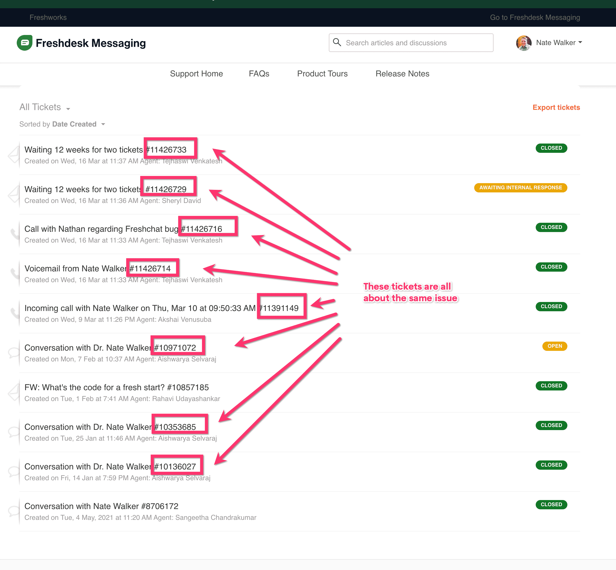
Task: Click 'Created on Wed, 16 Mar at 11:36 AM Agent: Sheryl David'
Action: point(113,201)
